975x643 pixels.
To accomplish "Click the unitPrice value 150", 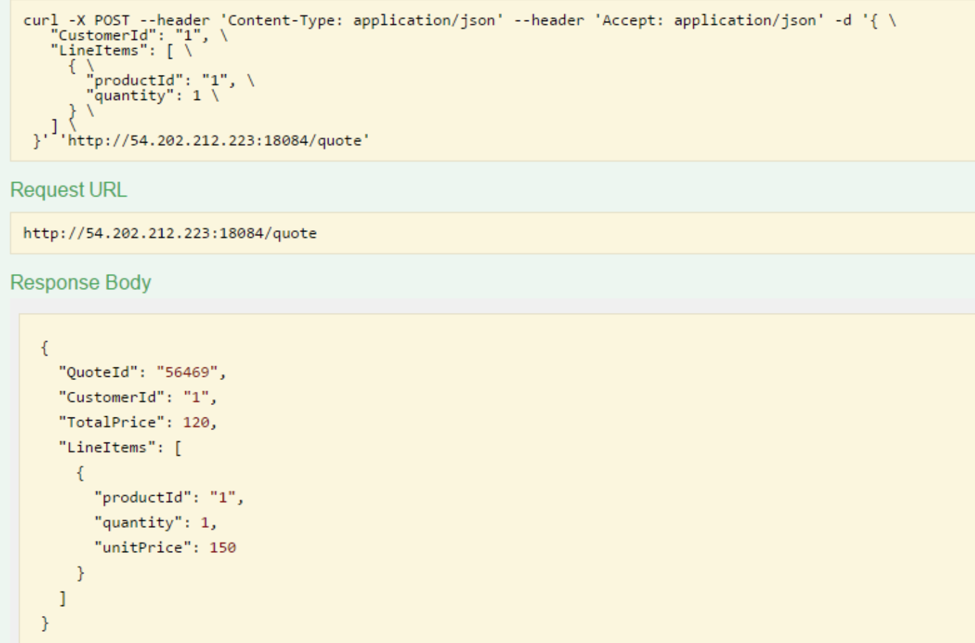I will pos(223,548).
